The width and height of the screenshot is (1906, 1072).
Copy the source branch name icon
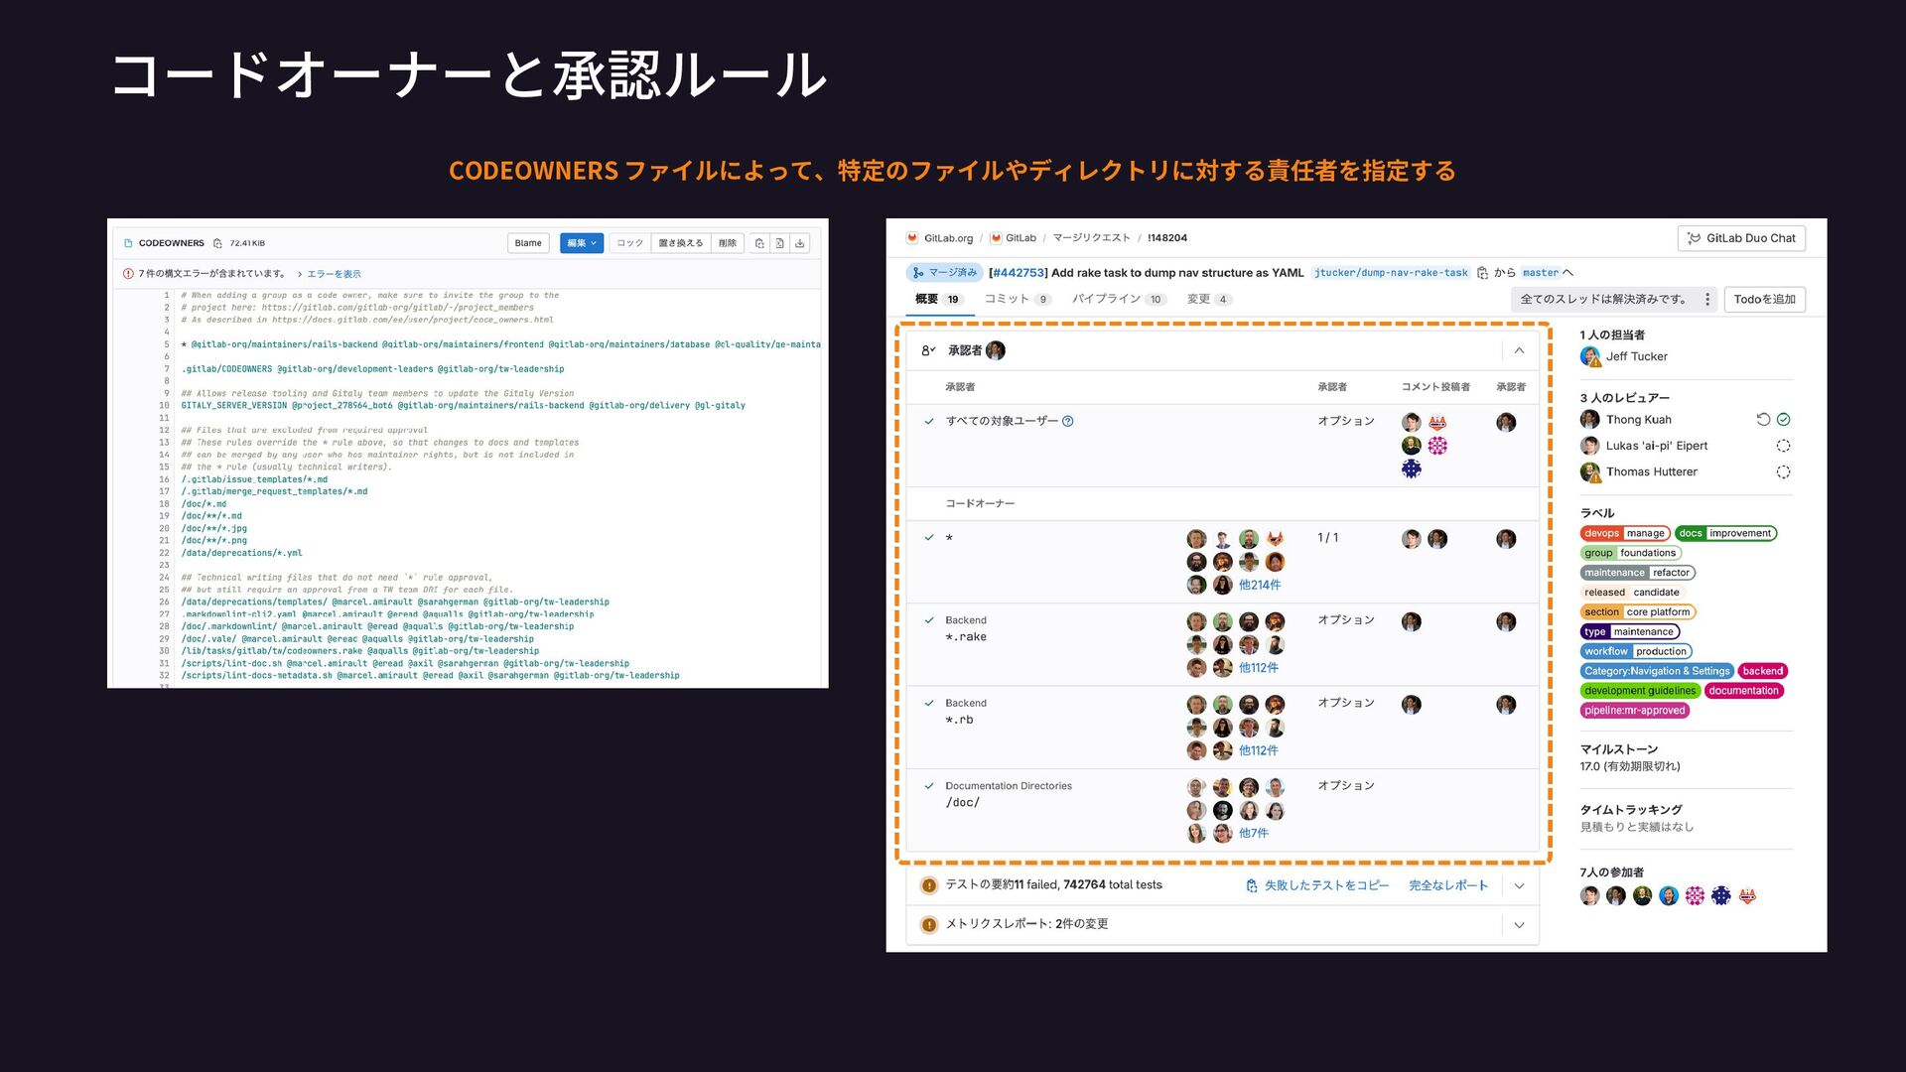pos(1482,273)
